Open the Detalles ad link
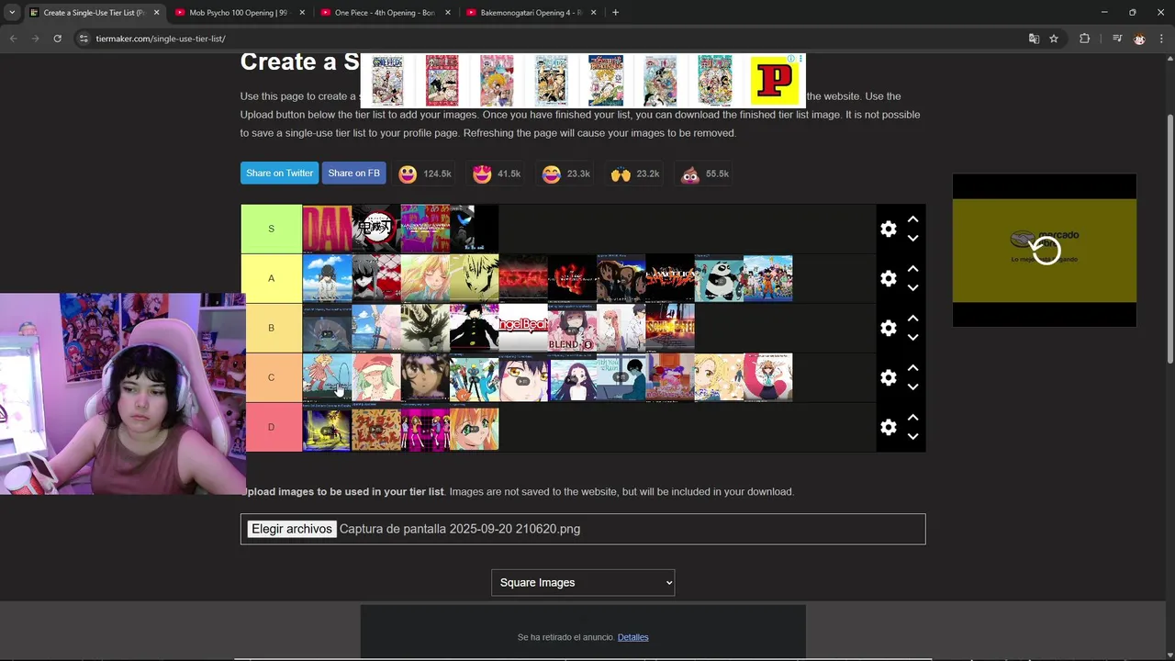Screen dimensions: 1175x661 (x=632, y=637)
